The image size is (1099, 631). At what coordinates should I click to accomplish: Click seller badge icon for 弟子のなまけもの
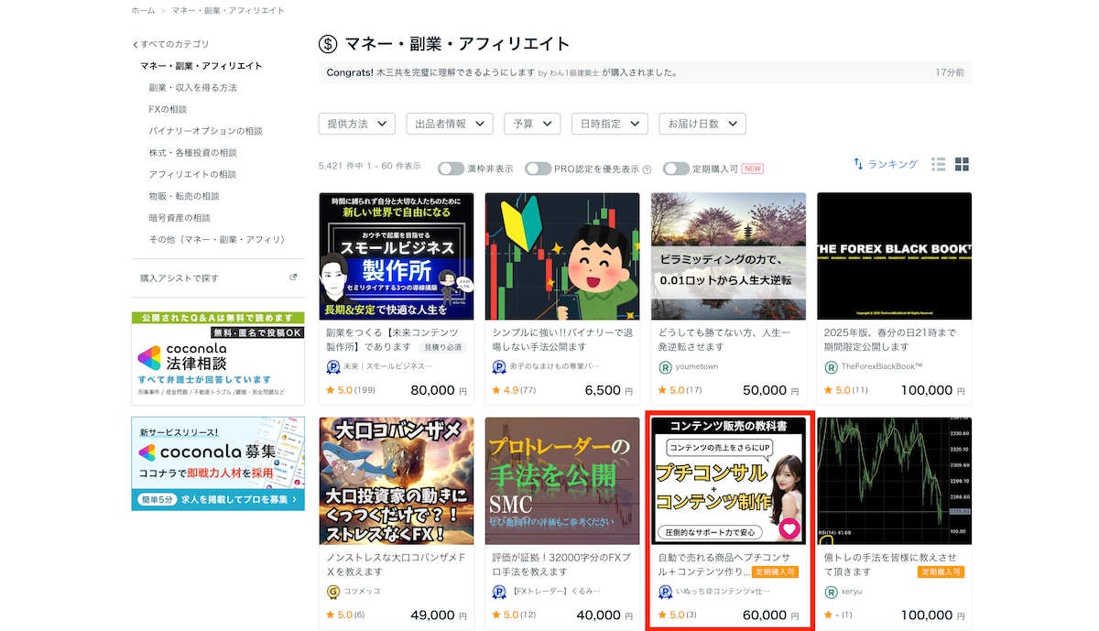click(499, 367)
